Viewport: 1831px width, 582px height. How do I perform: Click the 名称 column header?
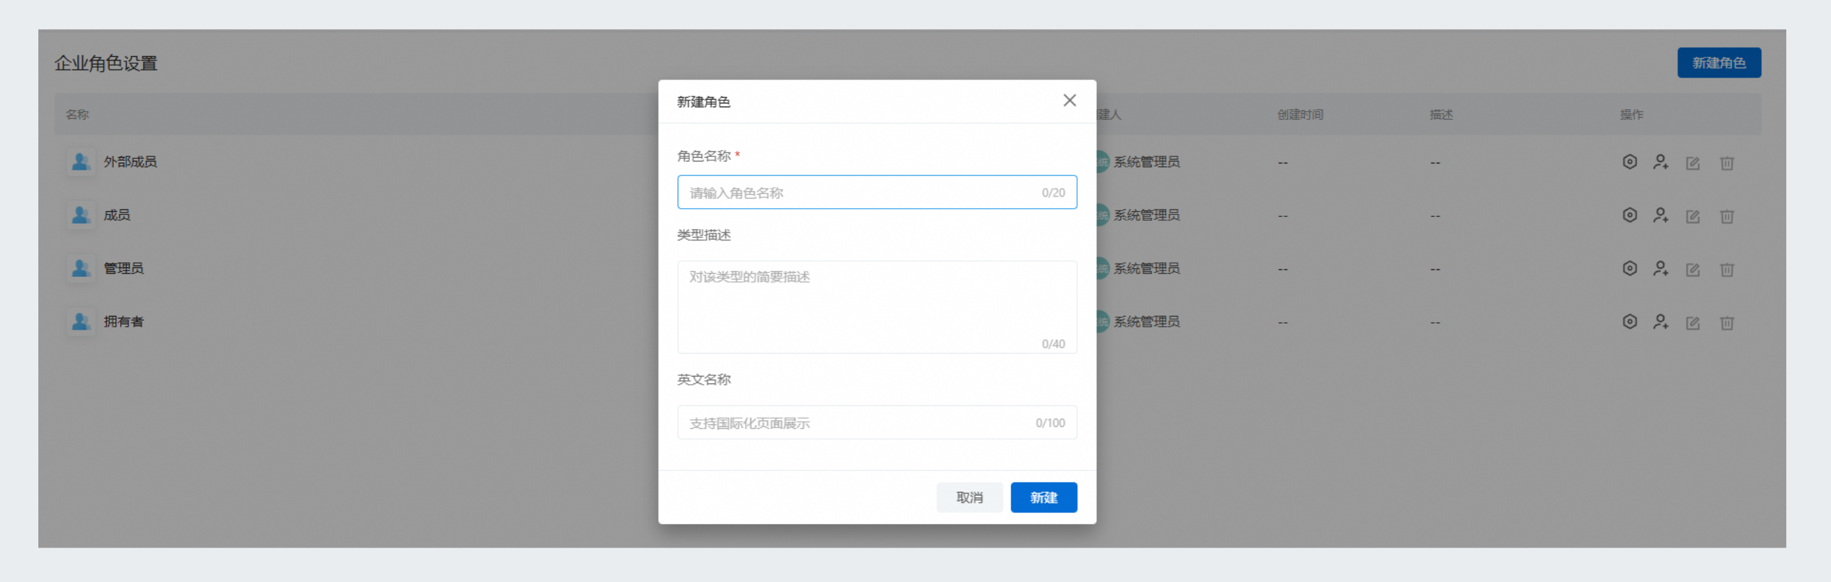pyautogui.click(x=77, y=114)
